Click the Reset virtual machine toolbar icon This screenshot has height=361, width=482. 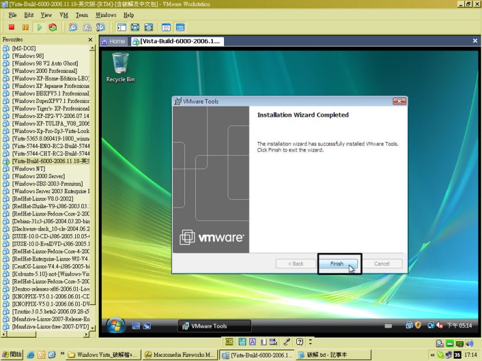53,27
